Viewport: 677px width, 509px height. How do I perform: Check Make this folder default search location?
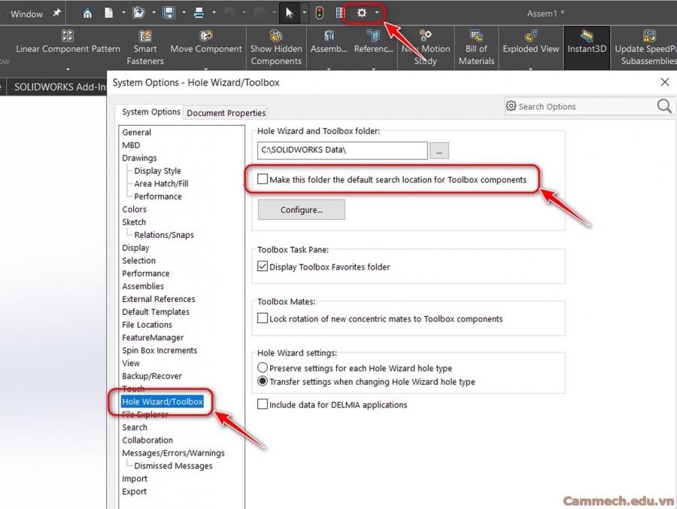pos(263,179)
